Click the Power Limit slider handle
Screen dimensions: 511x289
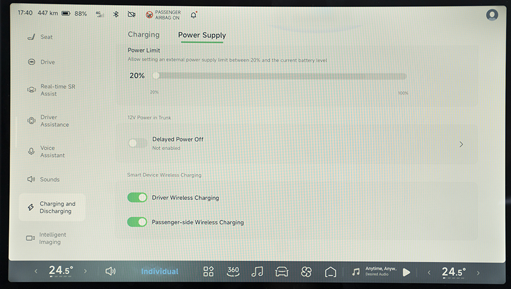tap(156, 76)
